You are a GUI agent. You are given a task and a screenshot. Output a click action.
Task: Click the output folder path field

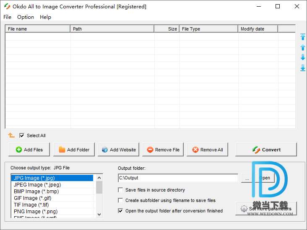178,178
